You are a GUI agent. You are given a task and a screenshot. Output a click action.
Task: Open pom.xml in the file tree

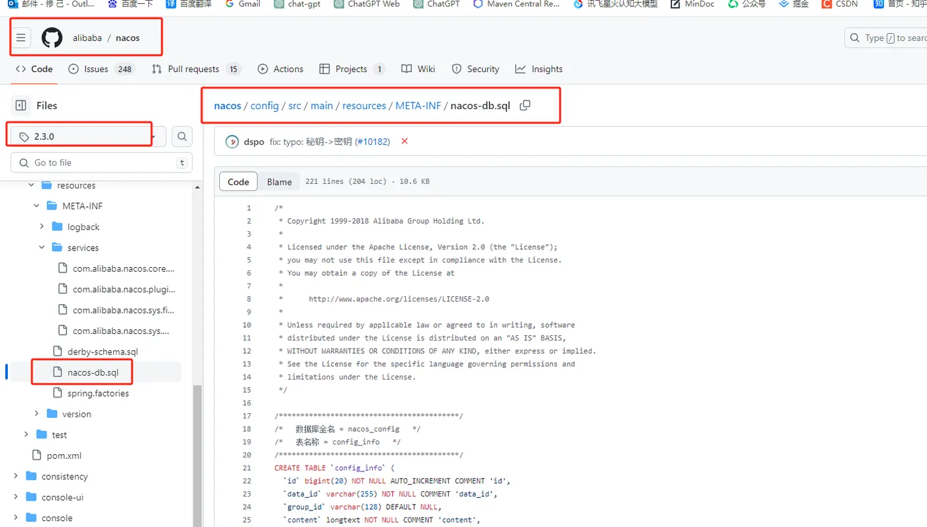pyautogui.click(x=64, y=456)
